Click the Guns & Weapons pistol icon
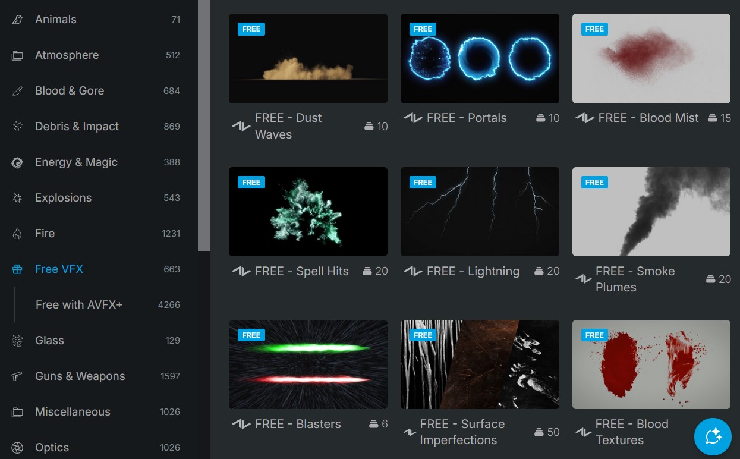740x459 pixels. pos(18,376)
